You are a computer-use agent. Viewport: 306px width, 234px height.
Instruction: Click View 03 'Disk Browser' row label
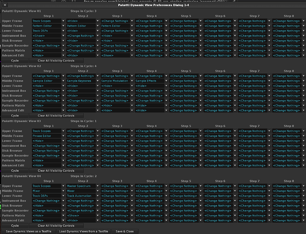tap(12, 151)
